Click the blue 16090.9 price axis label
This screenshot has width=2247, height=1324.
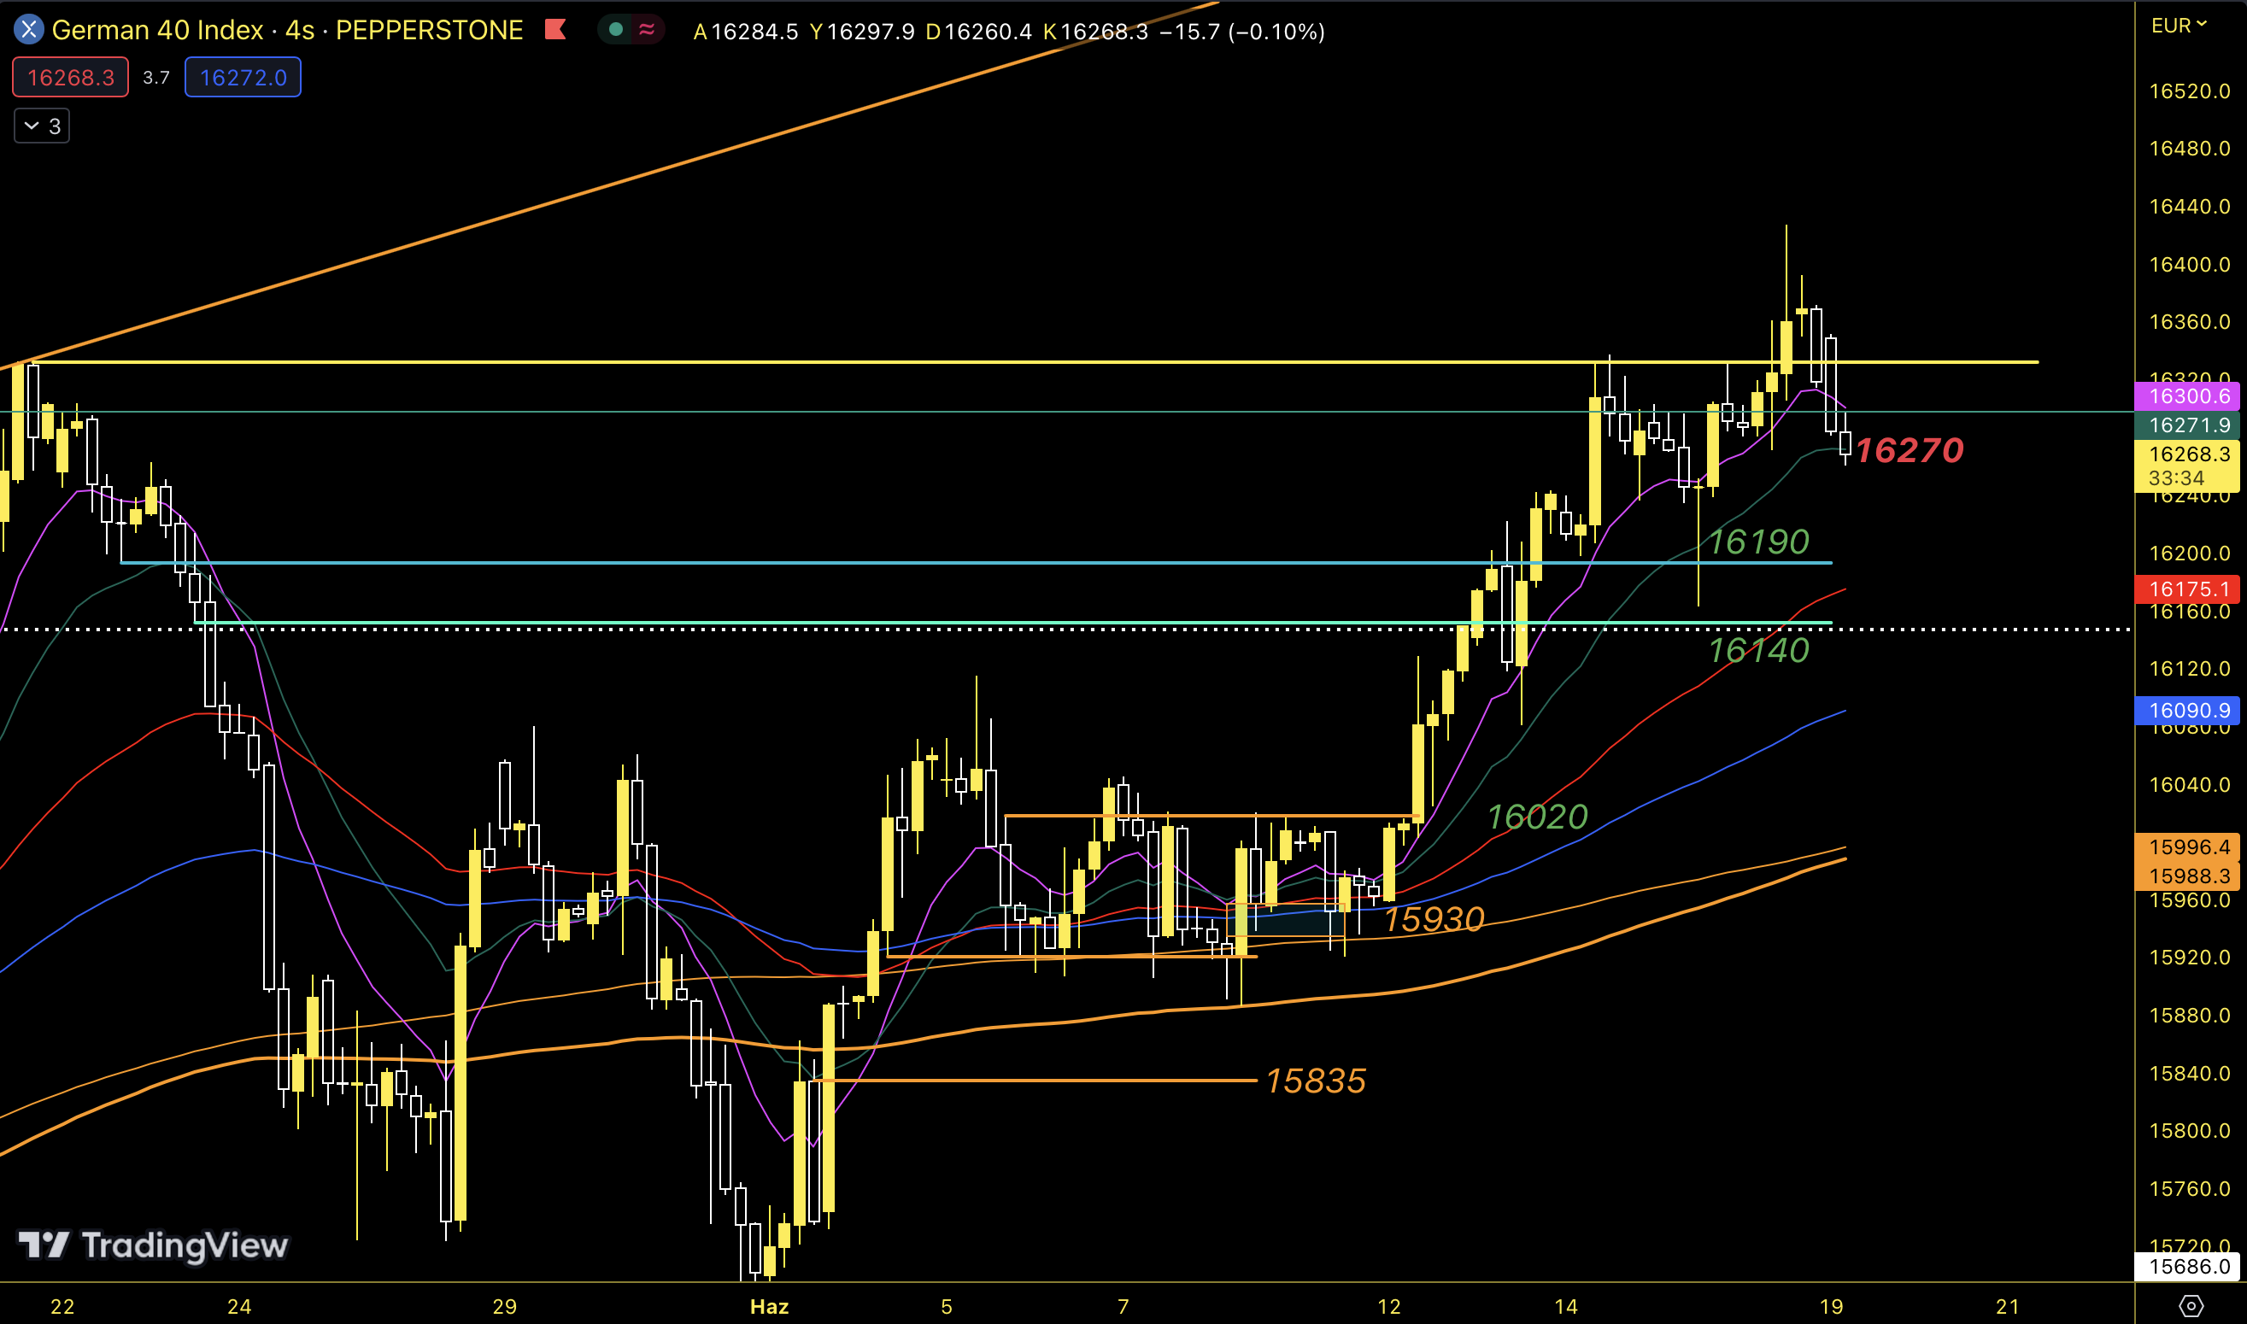[2189, 711]
